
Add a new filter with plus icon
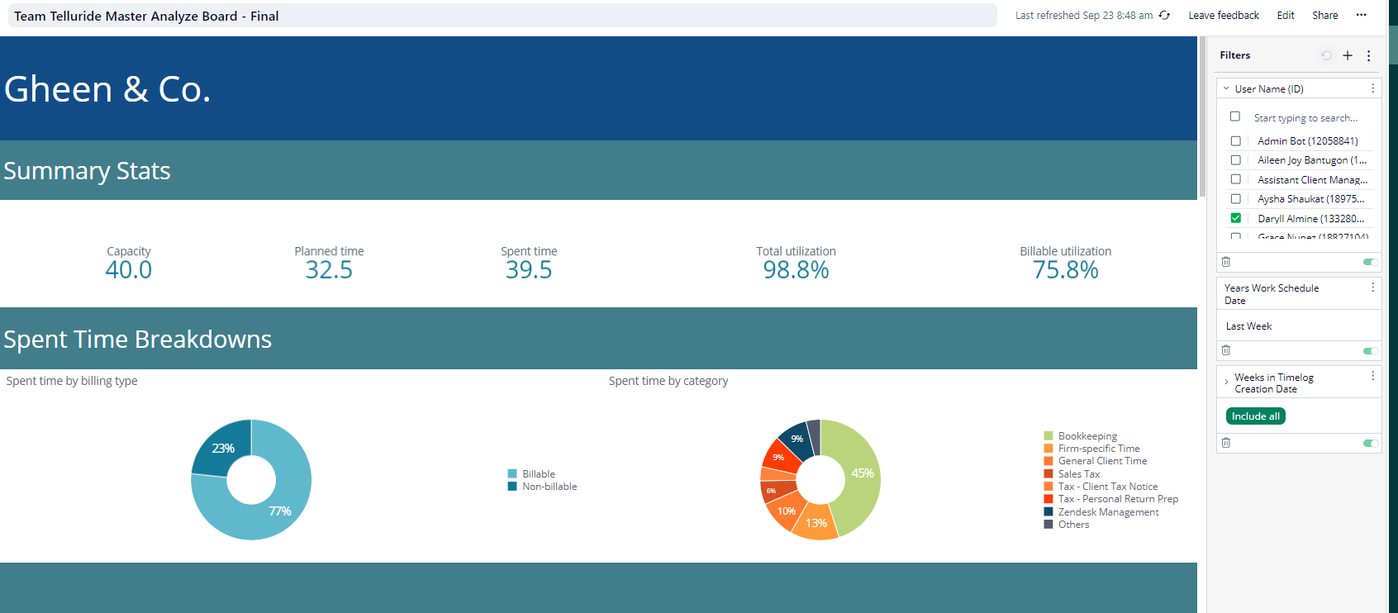[x=1348, y=55]
